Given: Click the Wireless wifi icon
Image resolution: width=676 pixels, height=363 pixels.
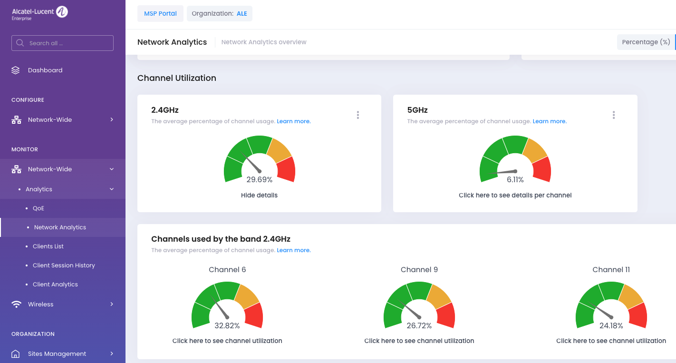Looking at the screenshot, I should 16,304.
